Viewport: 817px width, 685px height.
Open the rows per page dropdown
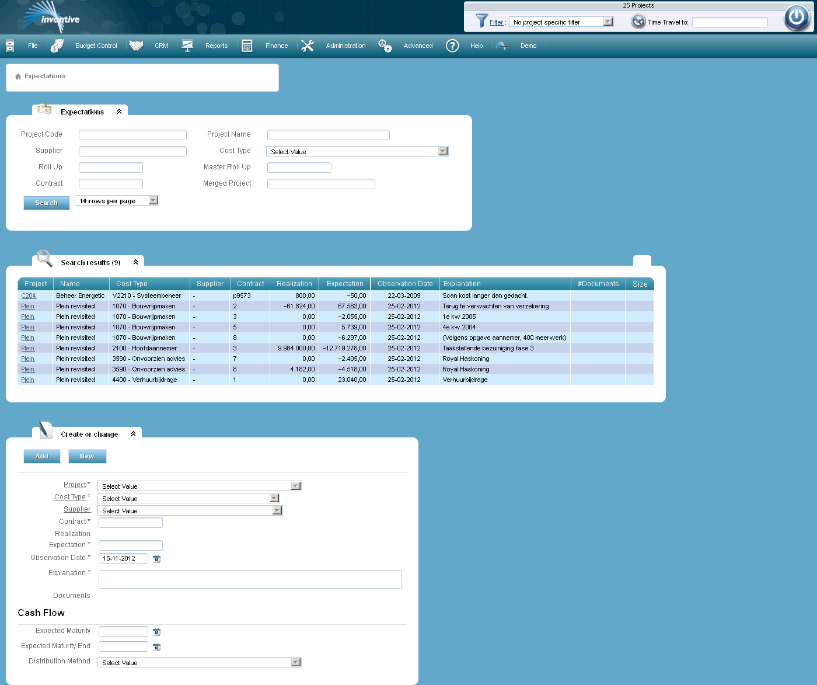pos(153,200)
